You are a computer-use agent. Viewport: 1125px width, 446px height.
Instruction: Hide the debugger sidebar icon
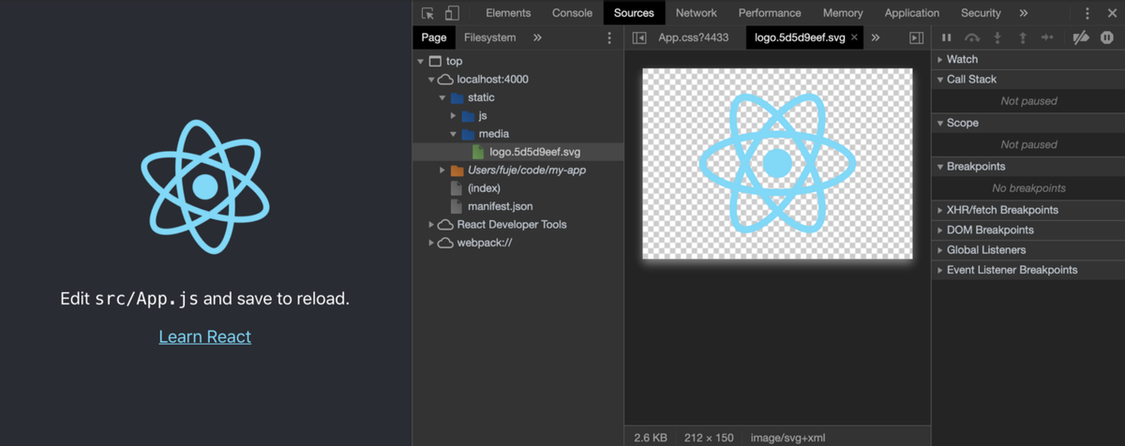tap(917, 37)
